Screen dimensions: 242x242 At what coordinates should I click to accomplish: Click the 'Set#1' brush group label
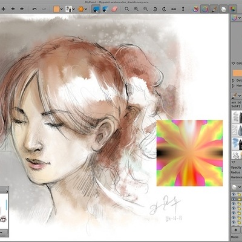click(236, 106)
